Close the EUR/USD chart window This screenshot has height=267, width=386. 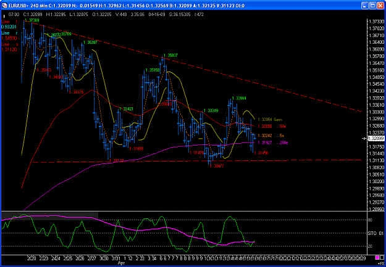[x=380, y=5]
